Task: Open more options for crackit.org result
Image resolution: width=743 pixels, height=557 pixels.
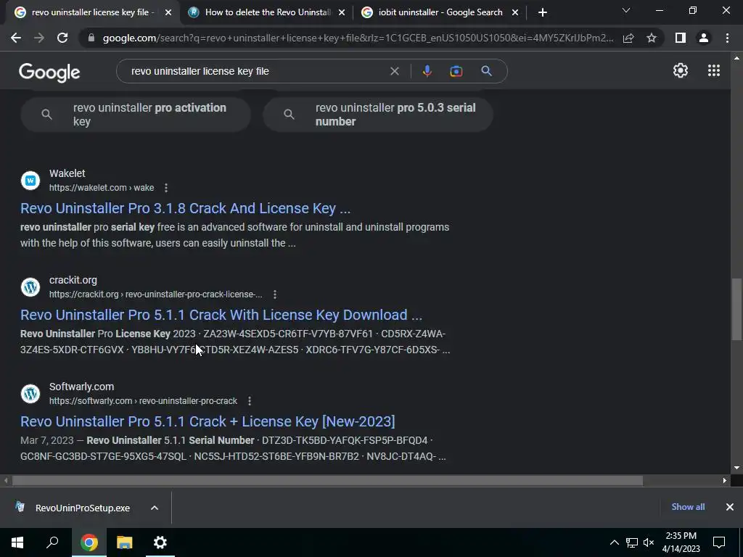Action: (x=275, y=294)
